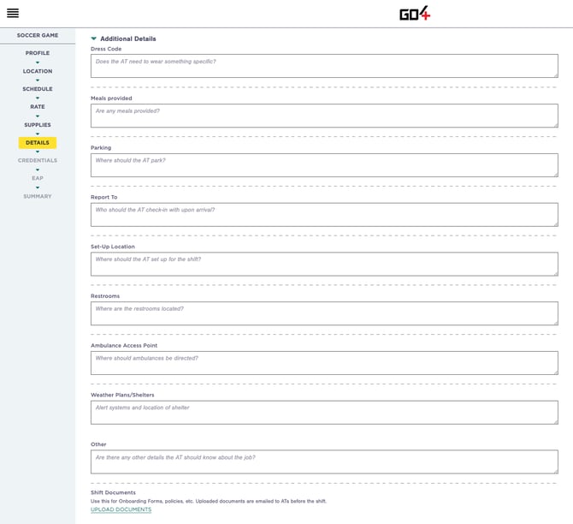Select the Schedule step
573x524 pixels.
click(x=38, y=89)
